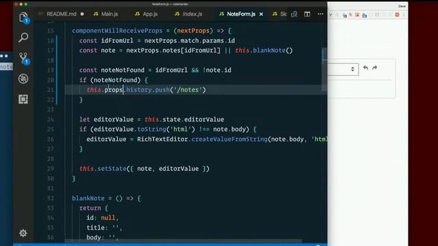Open the Extensions view in the activity bar
The width and height of the screenshot is (438, 246).
23,99
